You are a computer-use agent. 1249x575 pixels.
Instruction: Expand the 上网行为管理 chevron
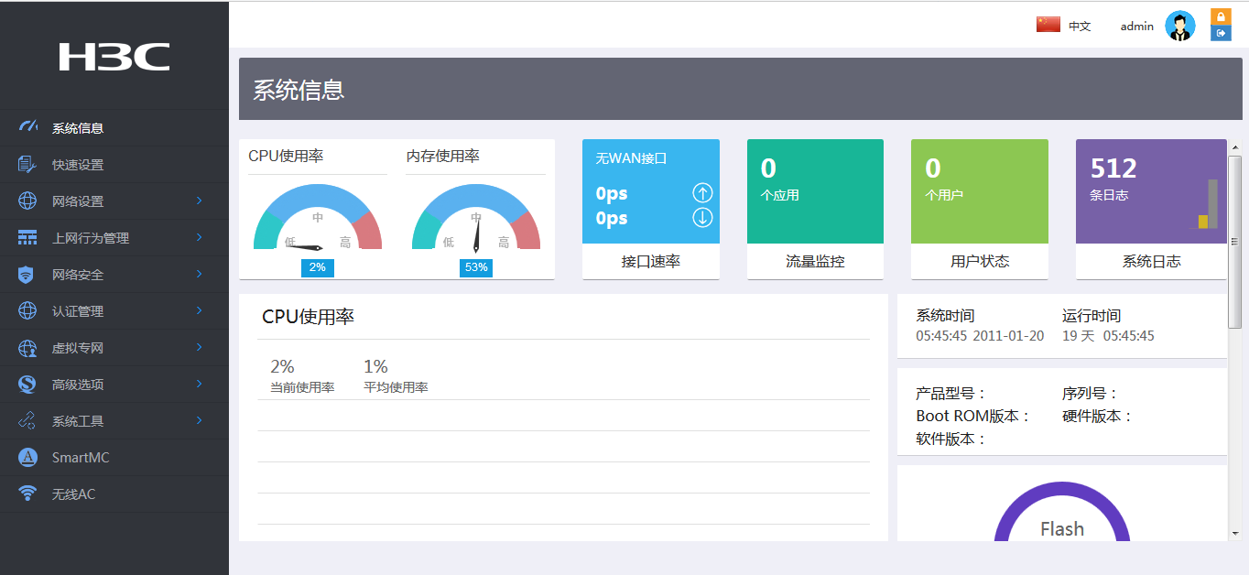(199, 237)
